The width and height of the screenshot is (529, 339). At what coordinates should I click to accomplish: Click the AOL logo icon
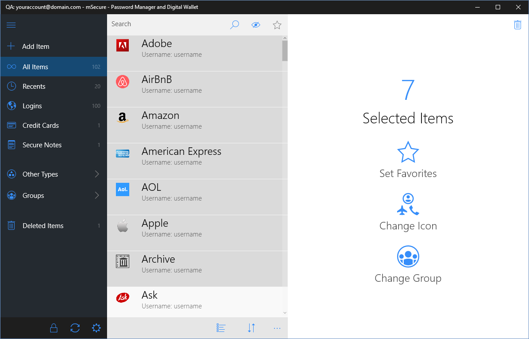[123, 189]
